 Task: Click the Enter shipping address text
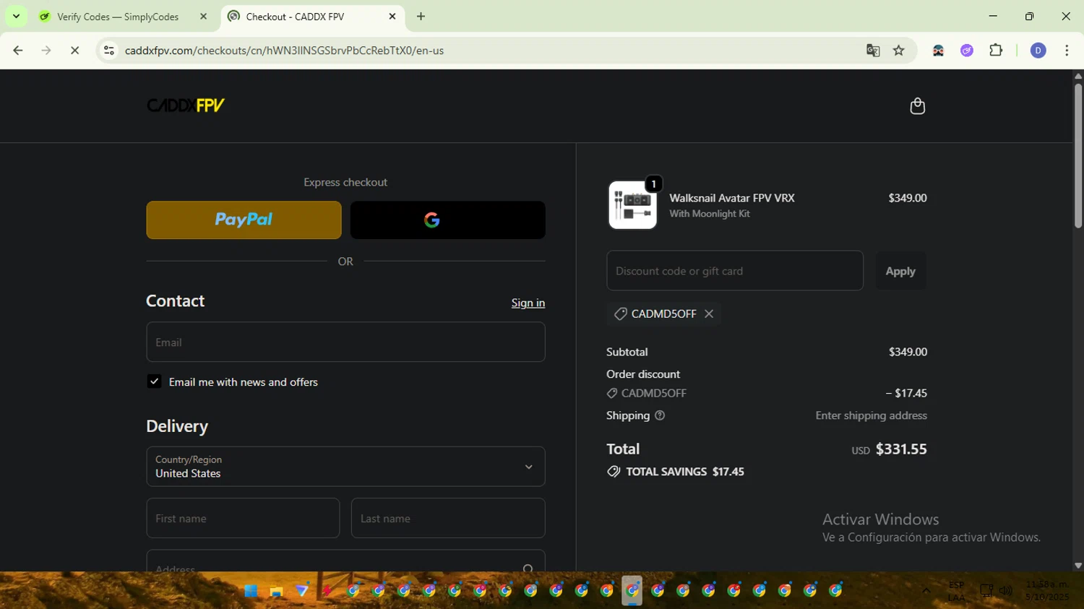tap(871, 415)
